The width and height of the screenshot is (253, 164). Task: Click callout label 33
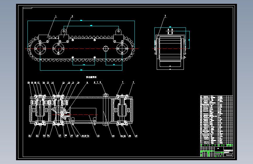[x=113, y=136]
